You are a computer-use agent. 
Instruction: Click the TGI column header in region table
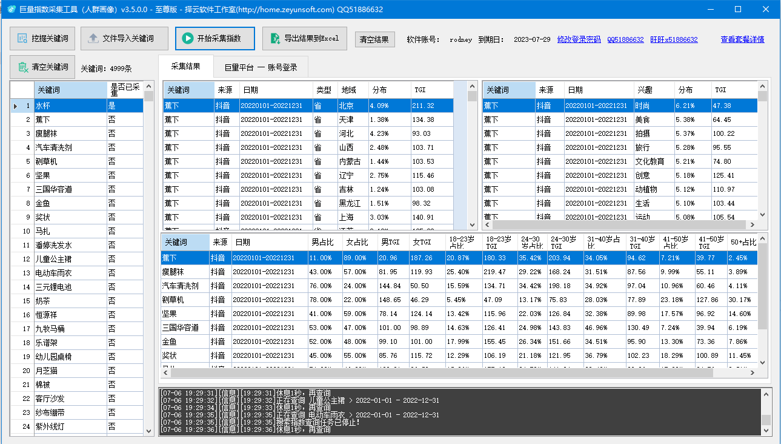[431, 90]
